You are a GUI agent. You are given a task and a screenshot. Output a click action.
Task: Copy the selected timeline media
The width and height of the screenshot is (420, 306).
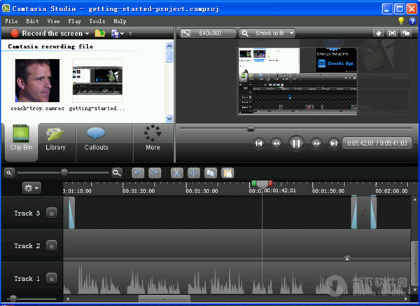pyautogui.click(x=211, y=173)
